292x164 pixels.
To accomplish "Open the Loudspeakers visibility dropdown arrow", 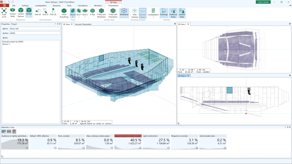I will [x=153, y=17].
